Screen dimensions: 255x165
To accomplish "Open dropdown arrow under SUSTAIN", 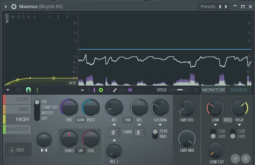I will pyautogui.click(x=160, y=125).
